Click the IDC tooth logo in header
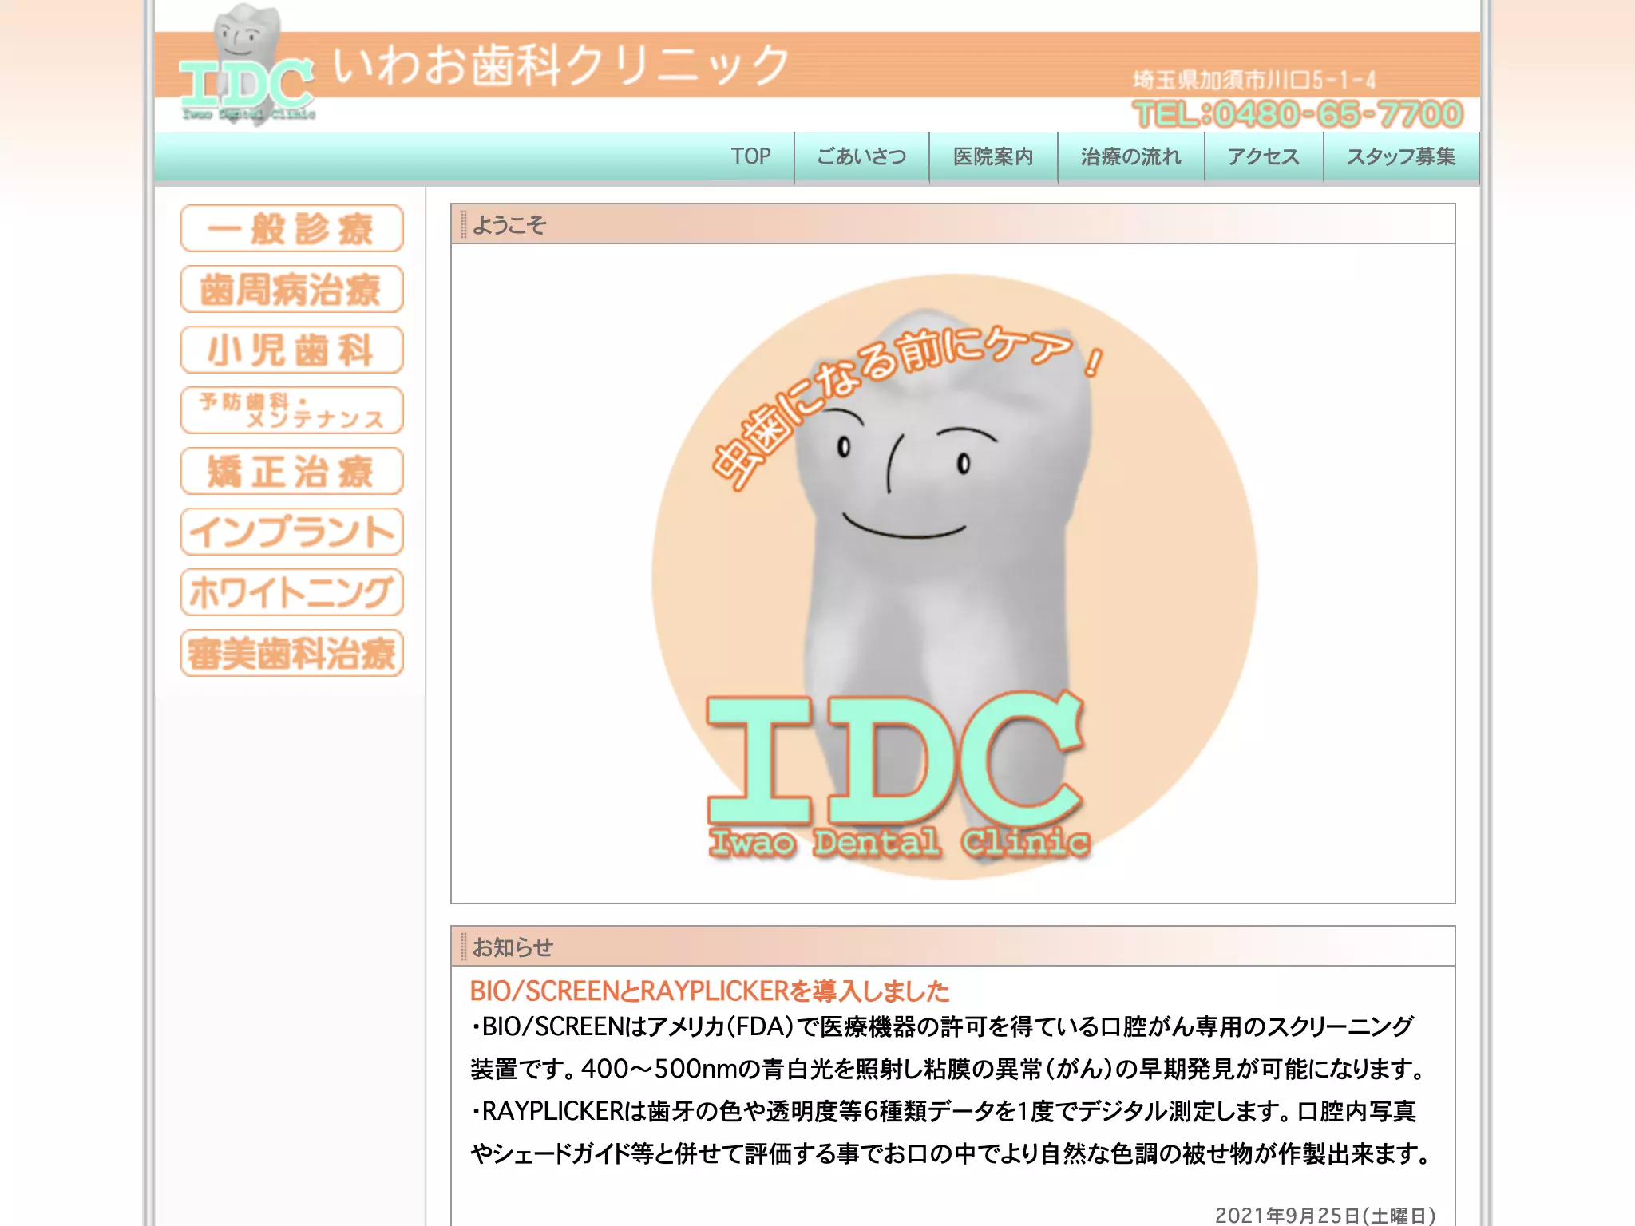The width and height of the screenshot is (1635, 1226). (x=247, y=65)
